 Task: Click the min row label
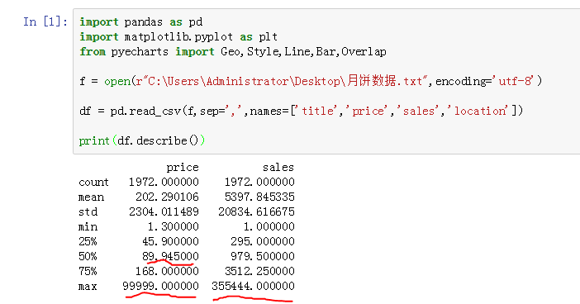88,226
